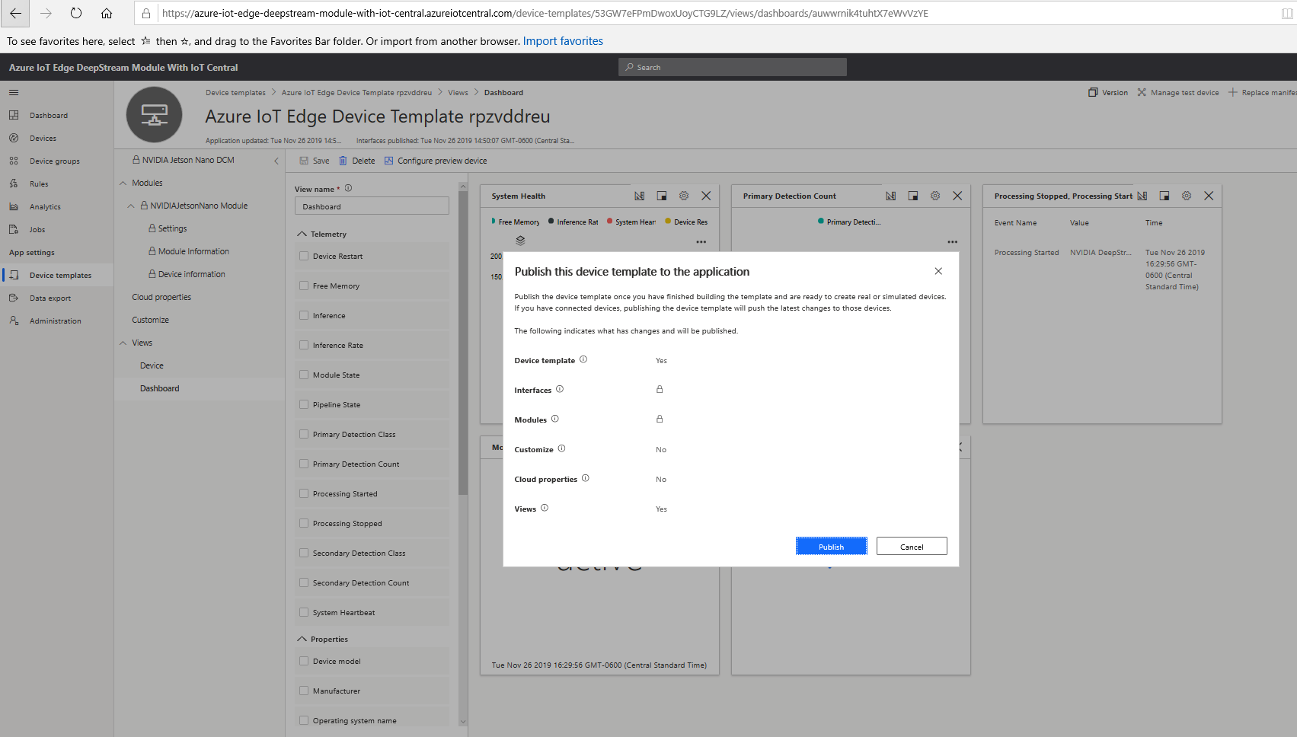Click the System Health tile chart-type icon

[x=640, y=196]
